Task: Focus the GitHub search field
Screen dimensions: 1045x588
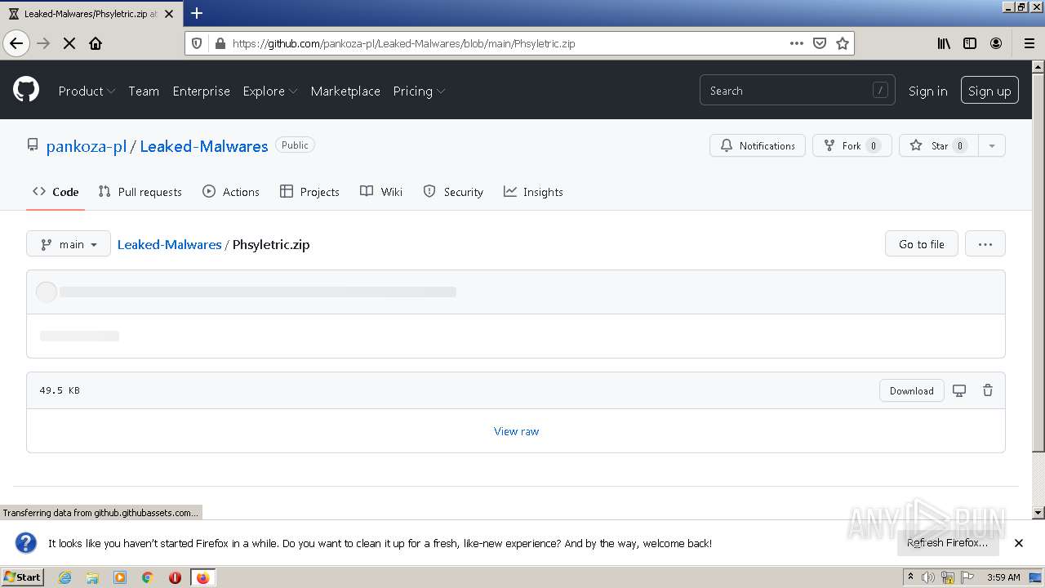Action: 797,91
